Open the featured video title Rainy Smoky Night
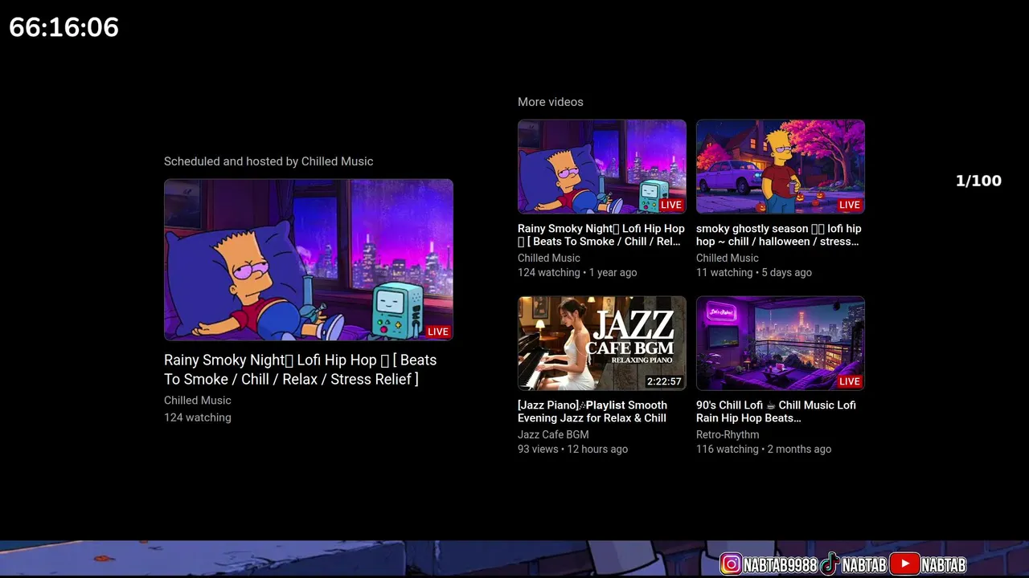The width and height of the screenshot is (1029, 578). pyautogui.click(x=301, y=369)
